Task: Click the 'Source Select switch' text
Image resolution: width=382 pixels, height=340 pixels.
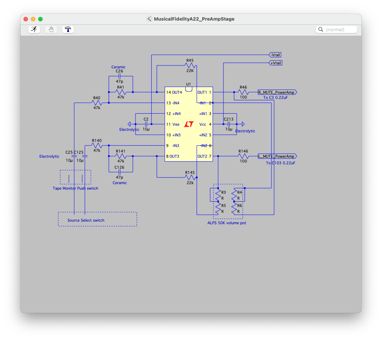Action: pyautogui.click(x=86, y=220)
